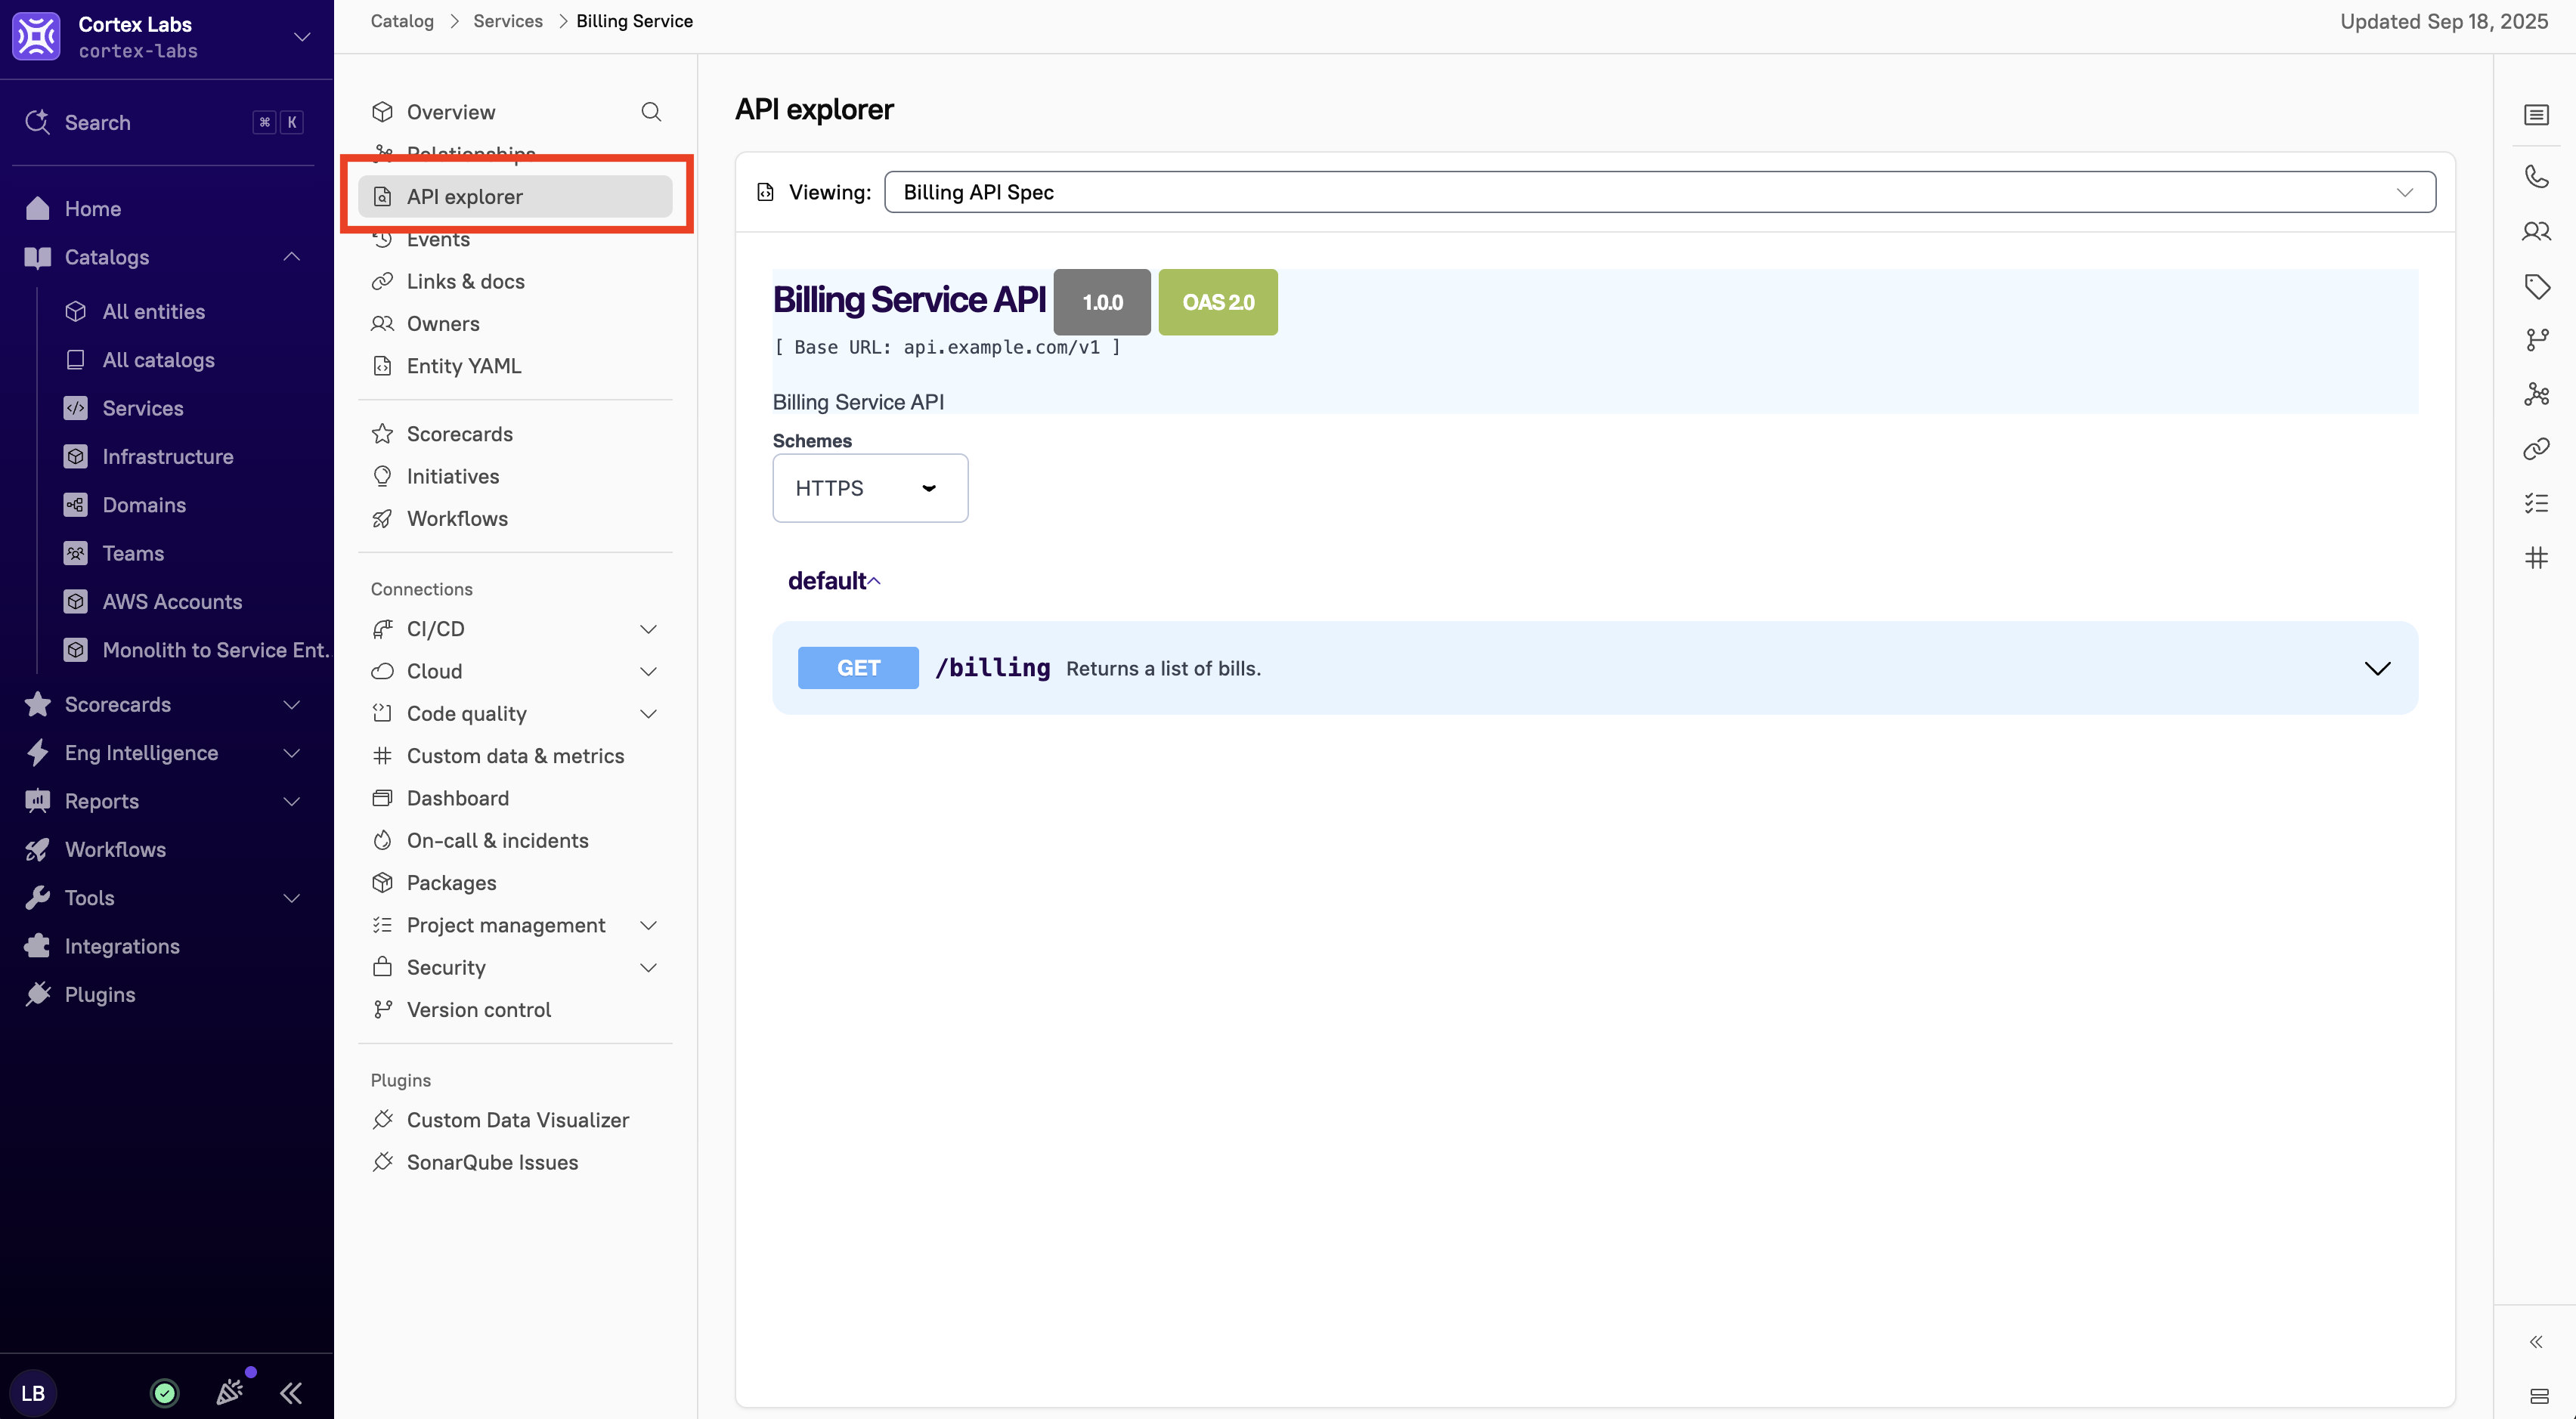Screen dimensions: 2576x1419
Task: Click the green status check icon
Action: 165,1392
